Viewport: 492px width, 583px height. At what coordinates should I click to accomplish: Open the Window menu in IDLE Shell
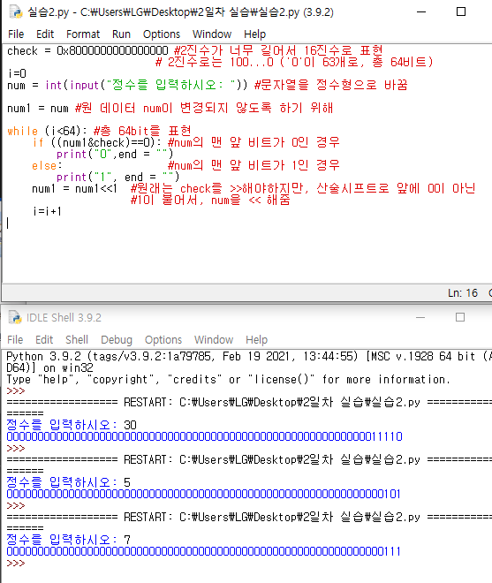(214, 339)
